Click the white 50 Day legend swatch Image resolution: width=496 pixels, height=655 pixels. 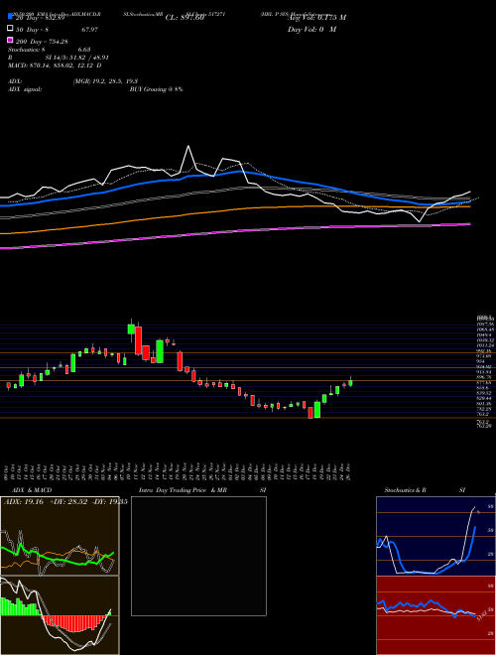pos(10,29)
